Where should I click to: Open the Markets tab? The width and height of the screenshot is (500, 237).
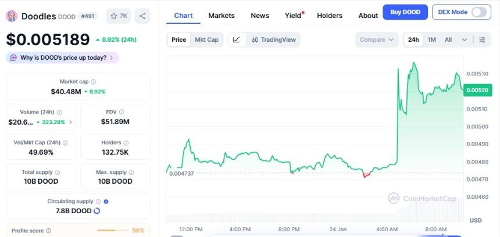click(x=222, y=16)
